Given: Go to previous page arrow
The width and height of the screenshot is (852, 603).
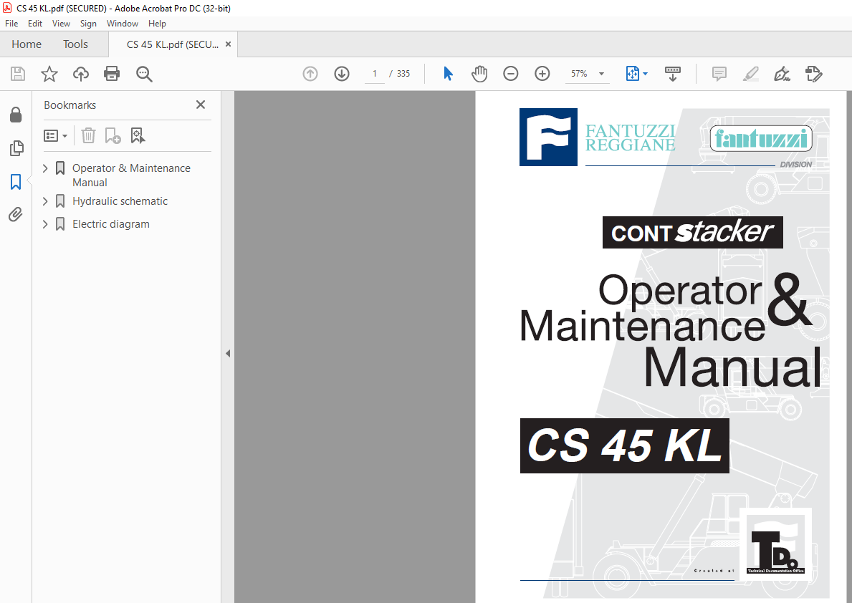Looking at the screenshot, I should (x=310, y=74).
